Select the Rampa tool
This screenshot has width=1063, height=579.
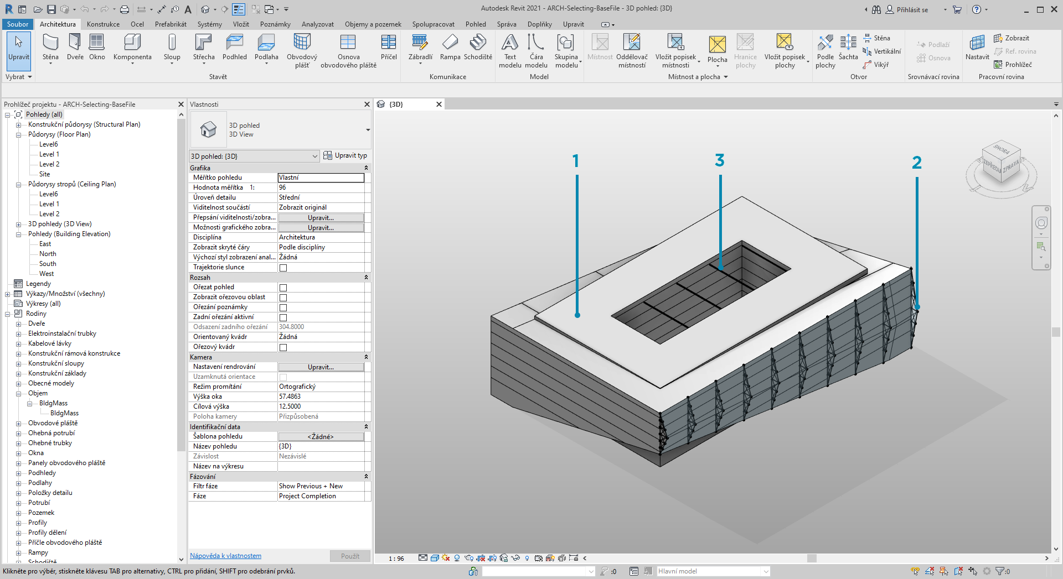[450, 48]
